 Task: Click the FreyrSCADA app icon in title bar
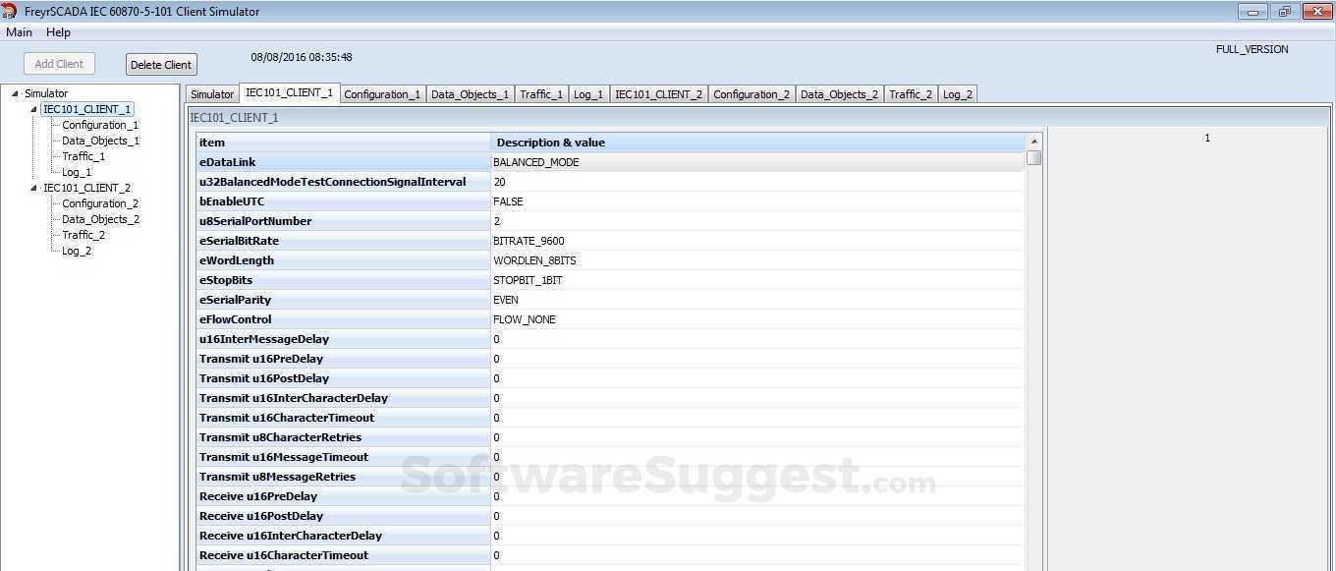point(11,11)
